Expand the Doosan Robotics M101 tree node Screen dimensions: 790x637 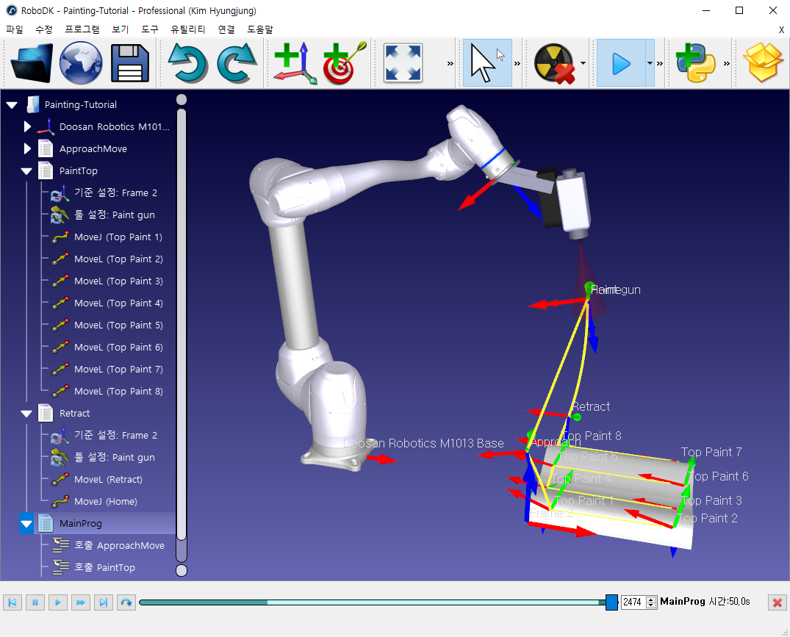[28, 127]
